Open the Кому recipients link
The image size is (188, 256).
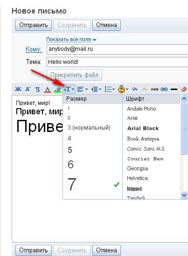pos(34,49)
